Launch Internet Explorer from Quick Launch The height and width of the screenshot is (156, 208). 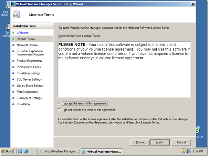pyautogui.click(x=26, y=151)
